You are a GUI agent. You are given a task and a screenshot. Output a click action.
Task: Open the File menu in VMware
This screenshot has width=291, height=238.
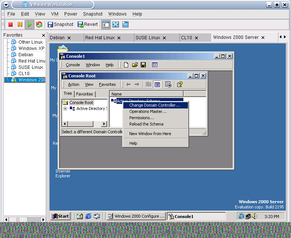pos(11,14)
